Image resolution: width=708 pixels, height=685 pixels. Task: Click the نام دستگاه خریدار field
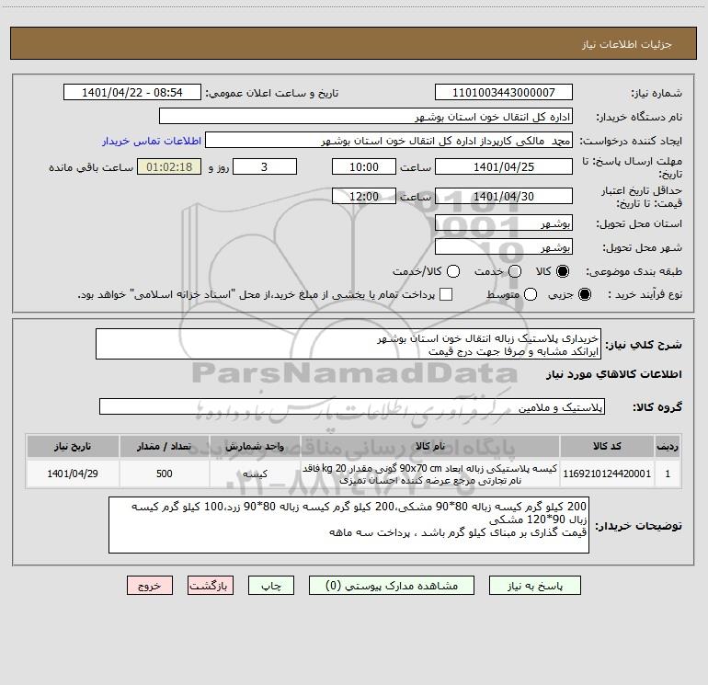pos(366,116)
